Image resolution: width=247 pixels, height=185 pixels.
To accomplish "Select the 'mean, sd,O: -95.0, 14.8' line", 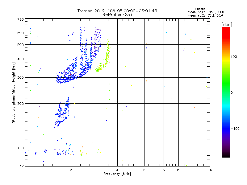I will (206, 12).
